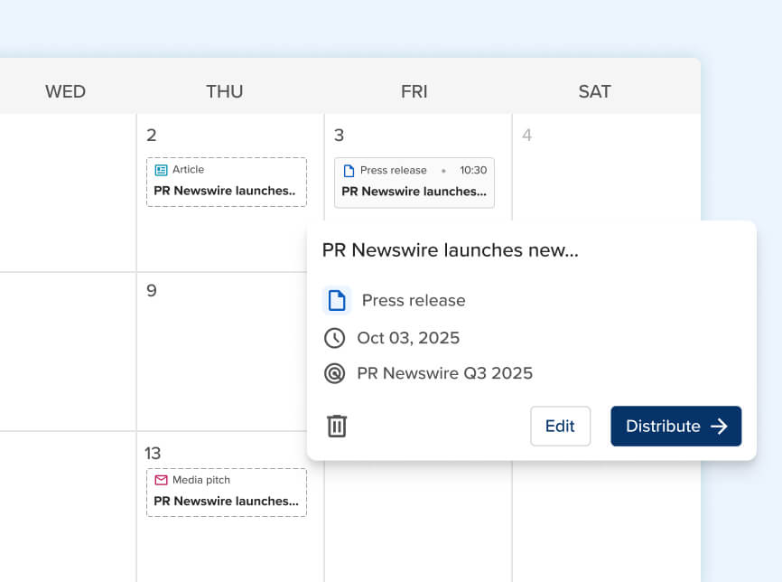Click the arrow on the Distribute button
Image resolution: width=782 pixels, height=582 pixels.
719,427
